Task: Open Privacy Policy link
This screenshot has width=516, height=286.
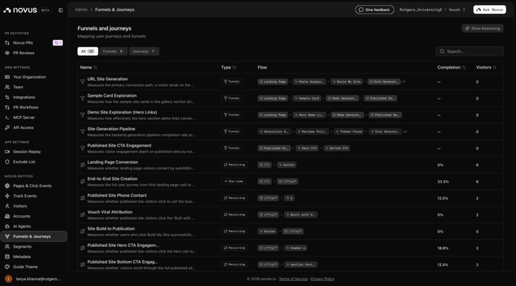Action: (x=322, y=279)
